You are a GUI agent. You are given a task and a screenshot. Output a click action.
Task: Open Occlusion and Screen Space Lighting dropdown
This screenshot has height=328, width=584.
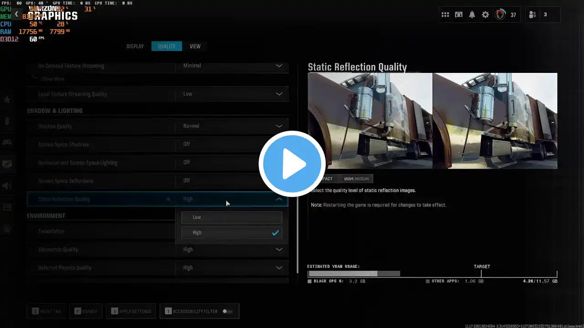point(232,162)
